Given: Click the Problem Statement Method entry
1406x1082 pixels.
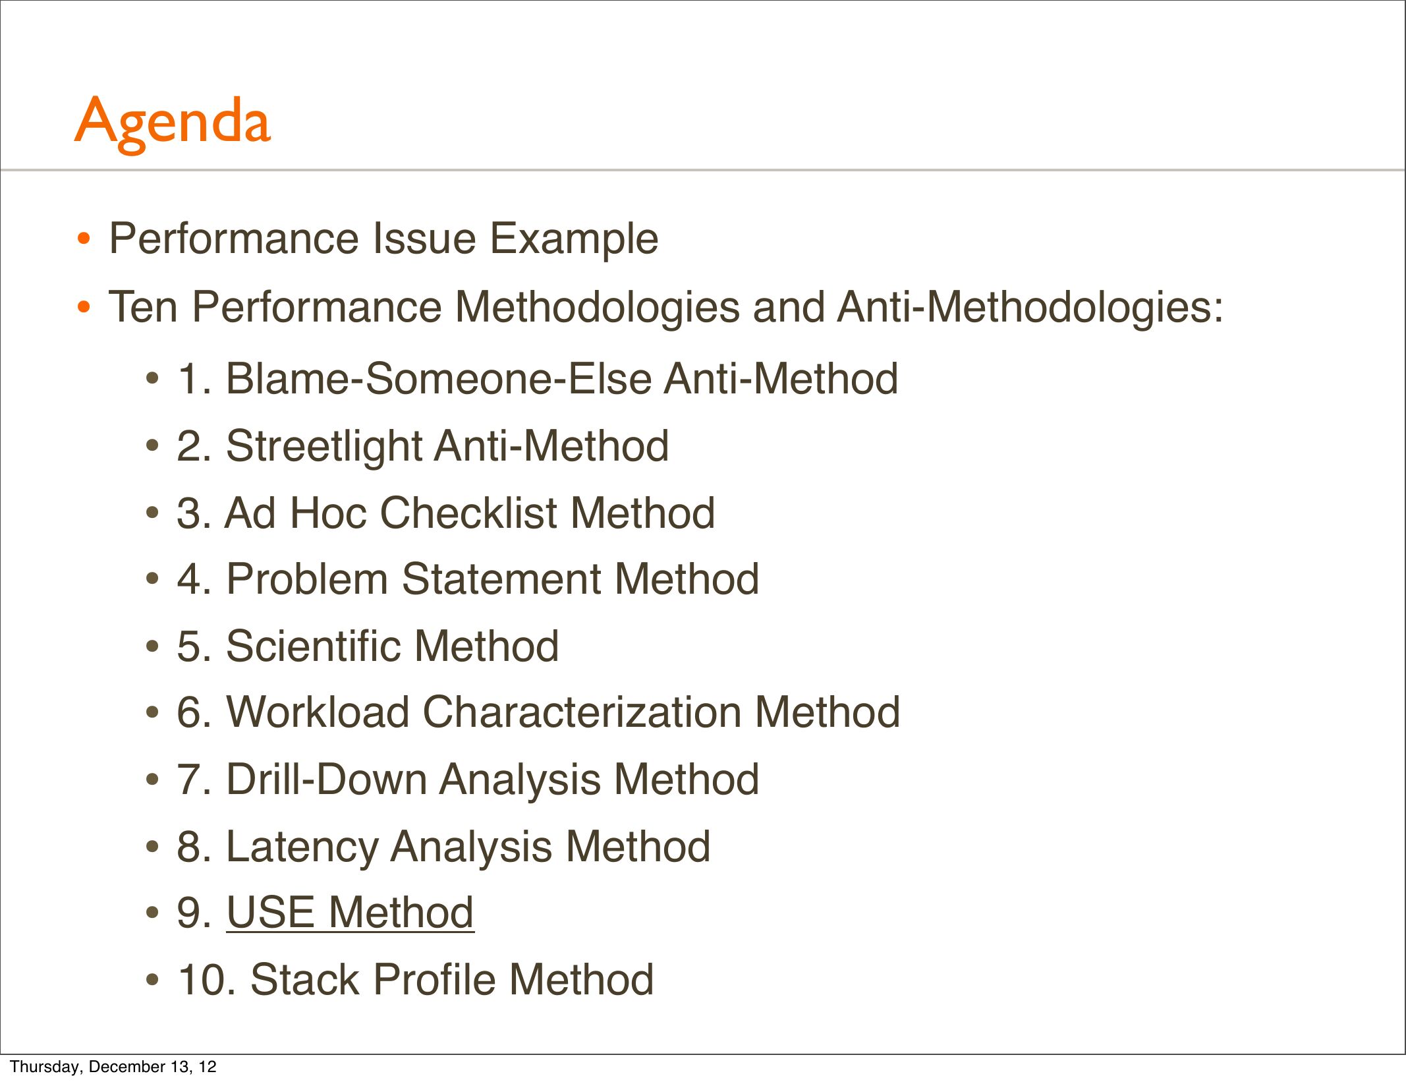Looking at the screenshot, I should tap(468, 579).
